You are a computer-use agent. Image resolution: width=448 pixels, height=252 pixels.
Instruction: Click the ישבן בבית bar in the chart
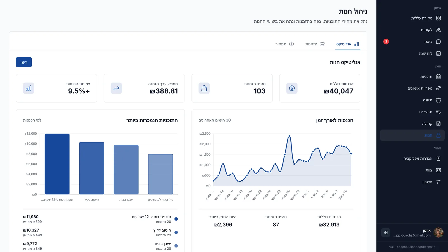126,170
